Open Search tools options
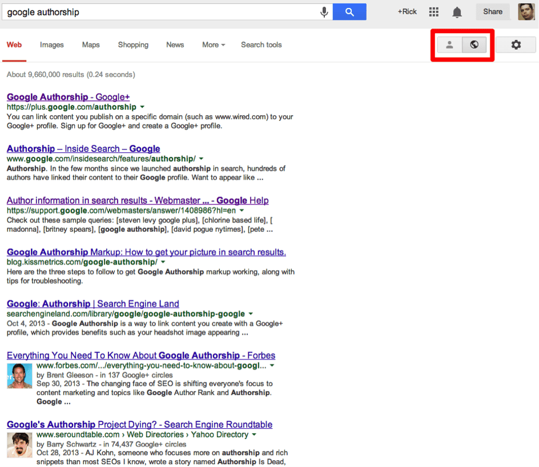Screen dimensions: 539x467 pos(262,45)
